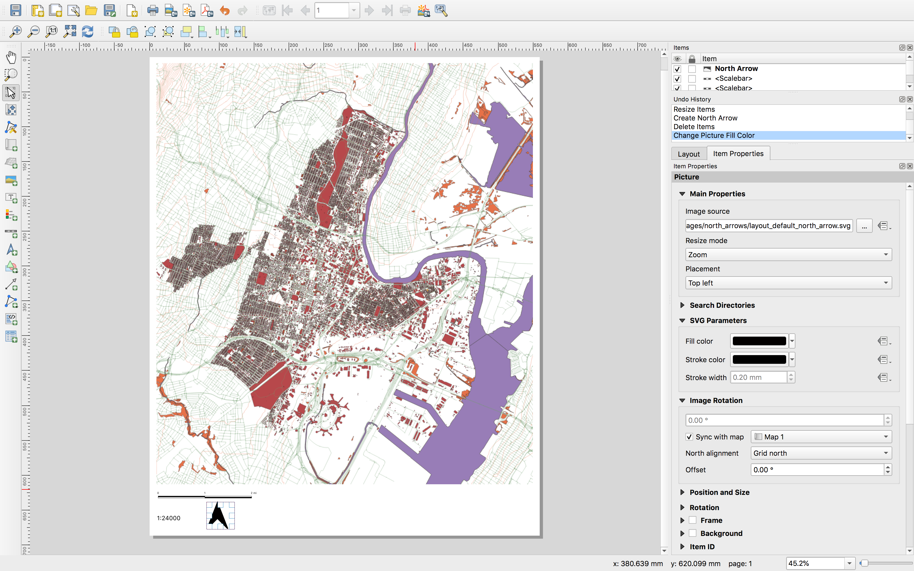914x571 pixels.
Task: Click the image source browse button
Action: tap(864, 226)
